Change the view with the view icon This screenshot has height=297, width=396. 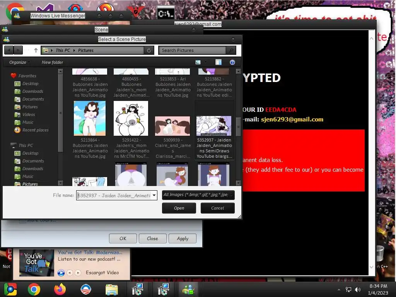coord(198,62)
